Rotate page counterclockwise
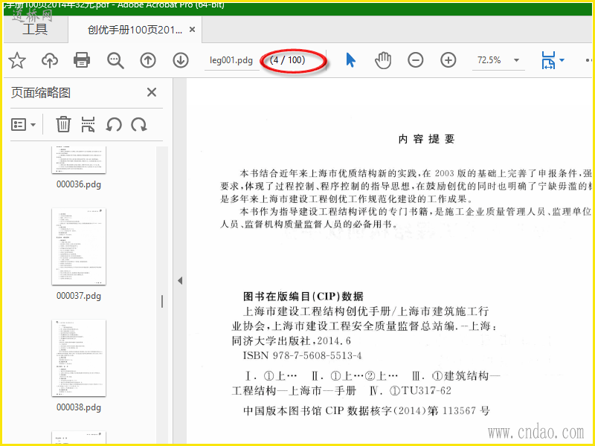The image size is (595, 446). 114,124
